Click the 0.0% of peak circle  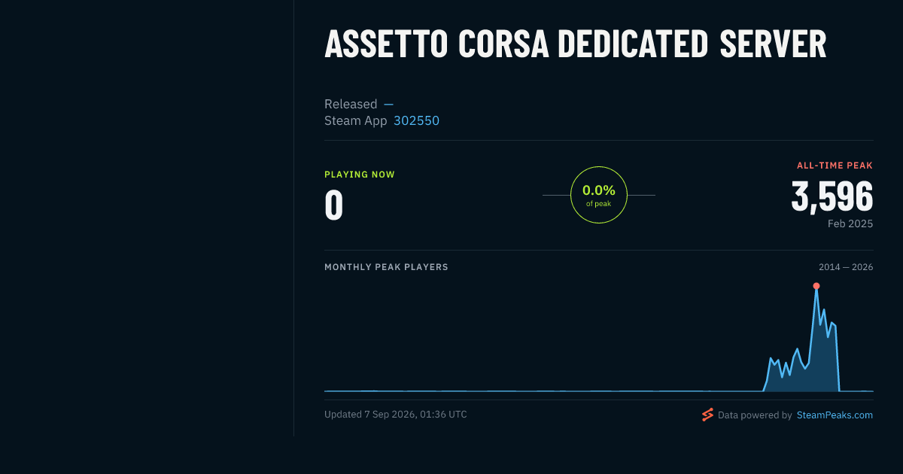599,195
